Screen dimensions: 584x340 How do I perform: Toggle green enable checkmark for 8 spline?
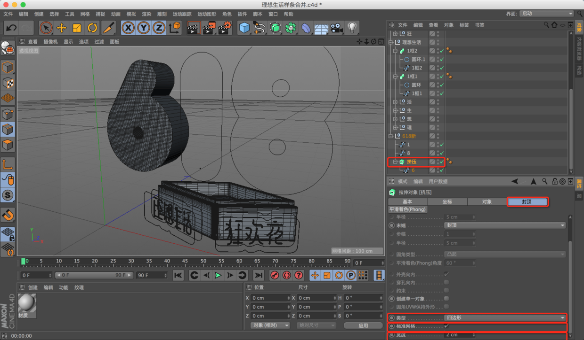click(x=442, y=153)
